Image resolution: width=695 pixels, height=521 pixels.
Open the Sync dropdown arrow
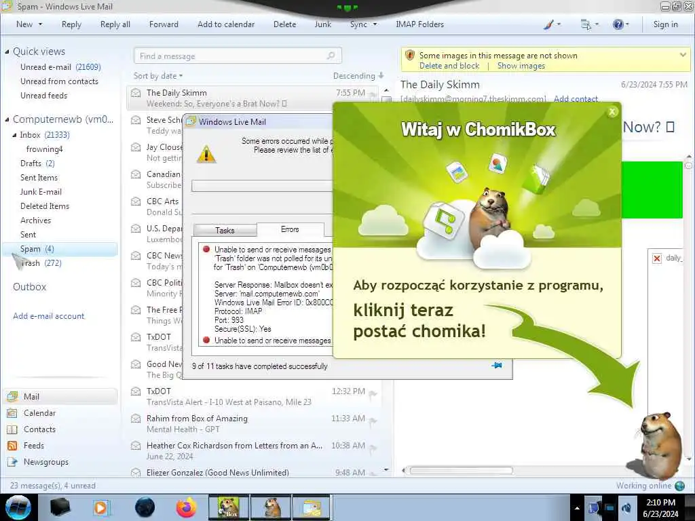pos(375,24)
